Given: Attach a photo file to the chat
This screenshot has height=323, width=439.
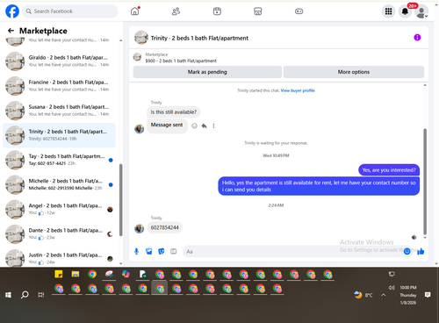Looking at the screenshot, I should pyautogui.click(x=149, y=251).
